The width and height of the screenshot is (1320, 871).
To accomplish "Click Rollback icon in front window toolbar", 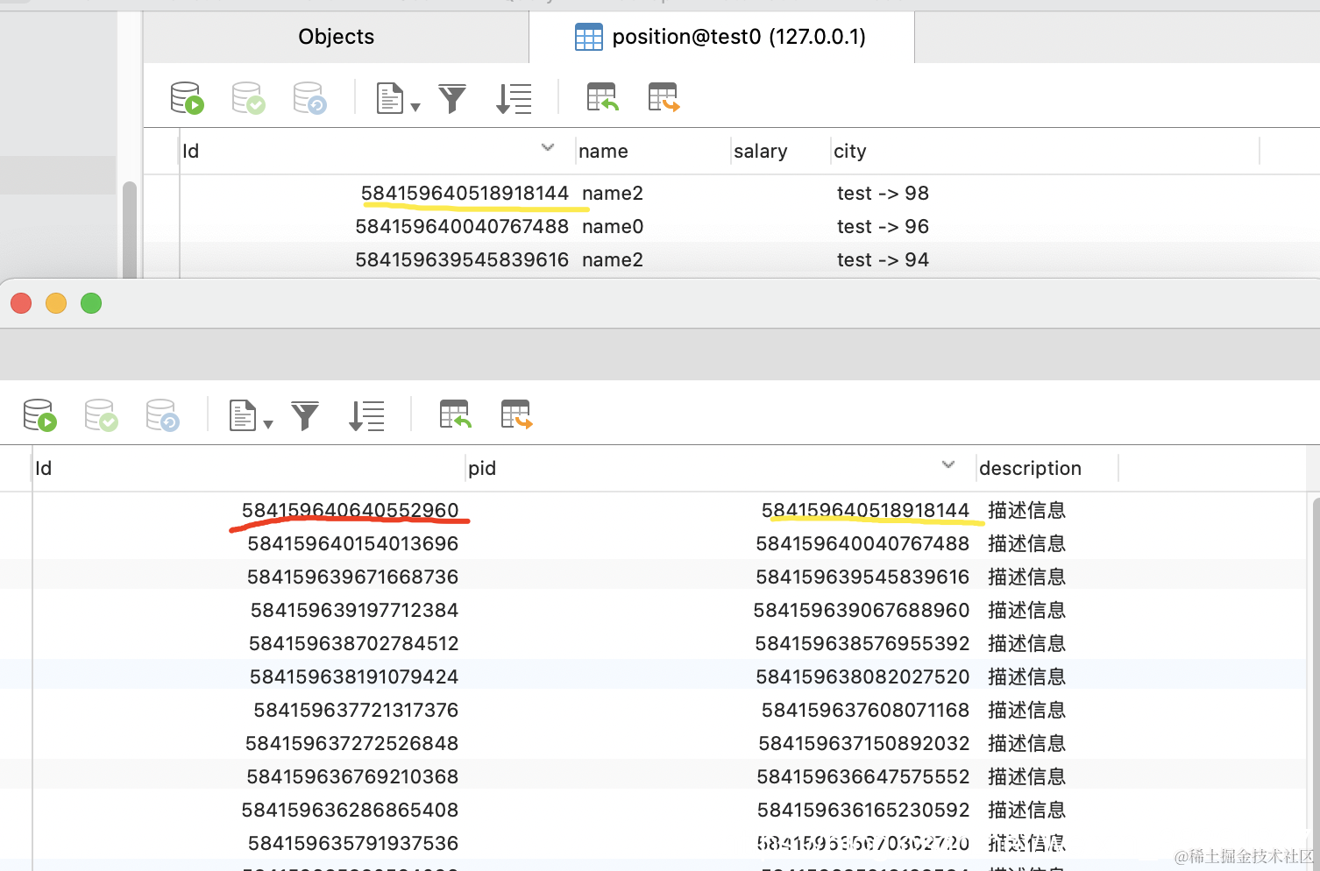I will click(162, 415).
